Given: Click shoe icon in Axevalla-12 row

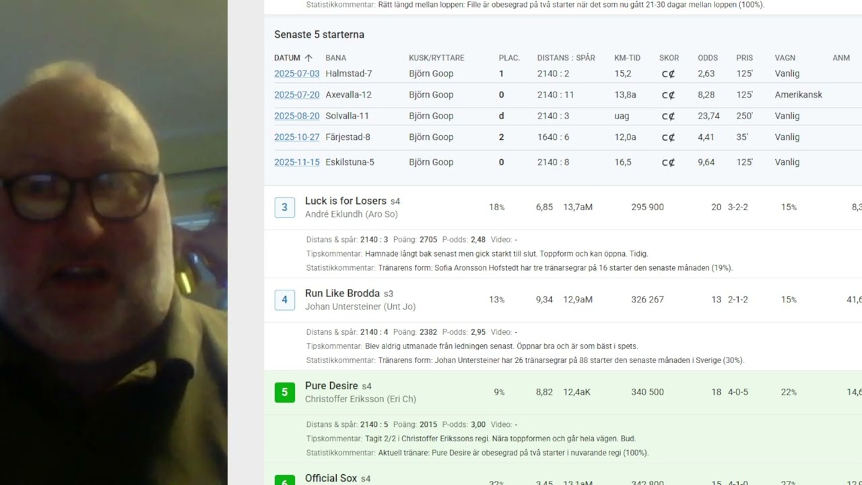Looking at the screenshot, I should coord(668,95).
